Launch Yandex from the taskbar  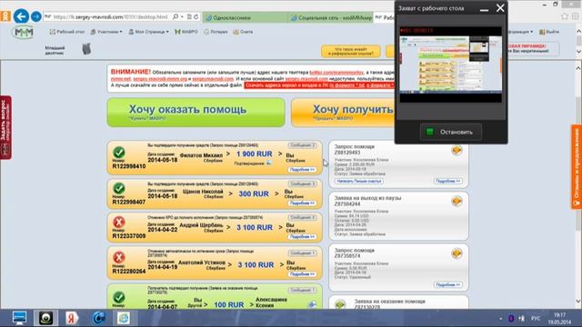(72, 318)
